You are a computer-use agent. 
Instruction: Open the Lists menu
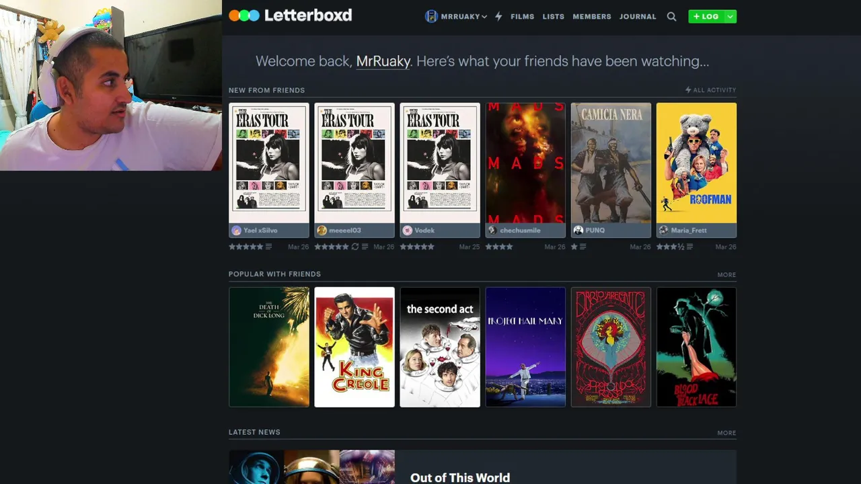tap(554, 16)
